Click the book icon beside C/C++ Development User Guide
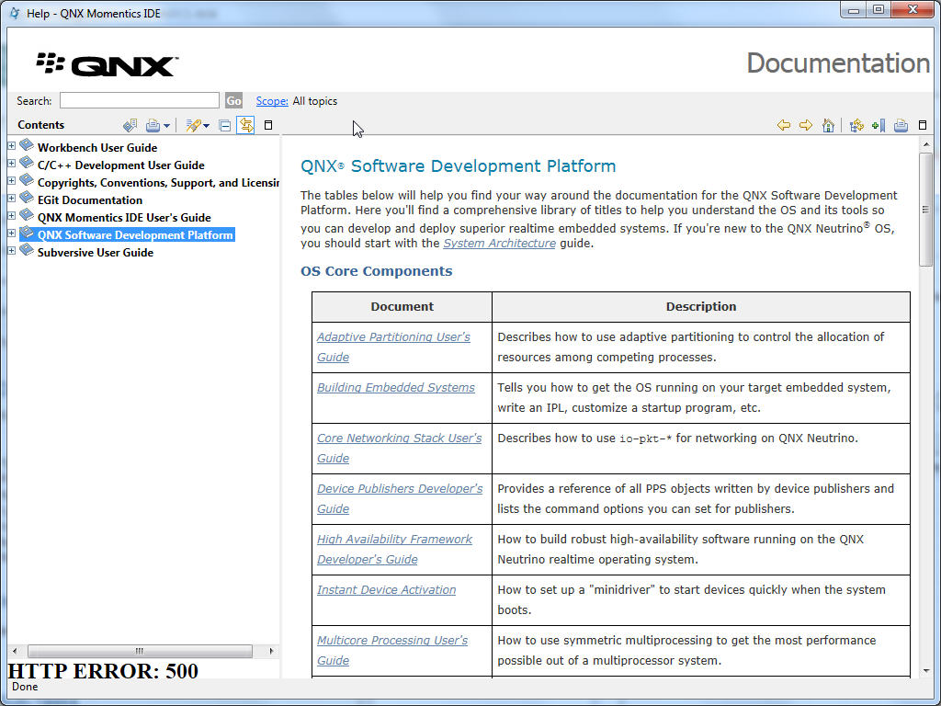This screenshot has height=706, width=941. point(27,162)
